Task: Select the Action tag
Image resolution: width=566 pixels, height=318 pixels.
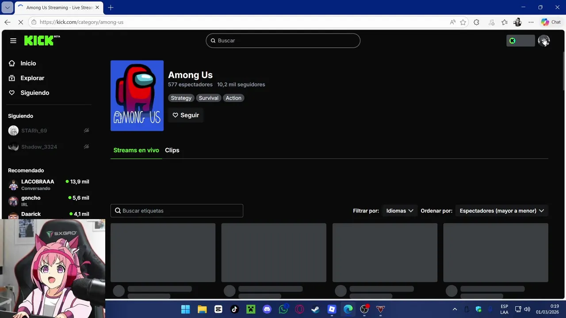Action: [233, 98]
